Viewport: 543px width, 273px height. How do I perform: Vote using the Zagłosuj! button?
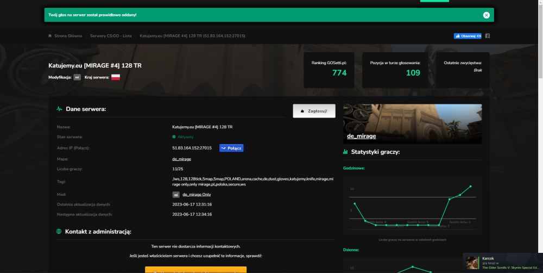[x=314, y=111]
